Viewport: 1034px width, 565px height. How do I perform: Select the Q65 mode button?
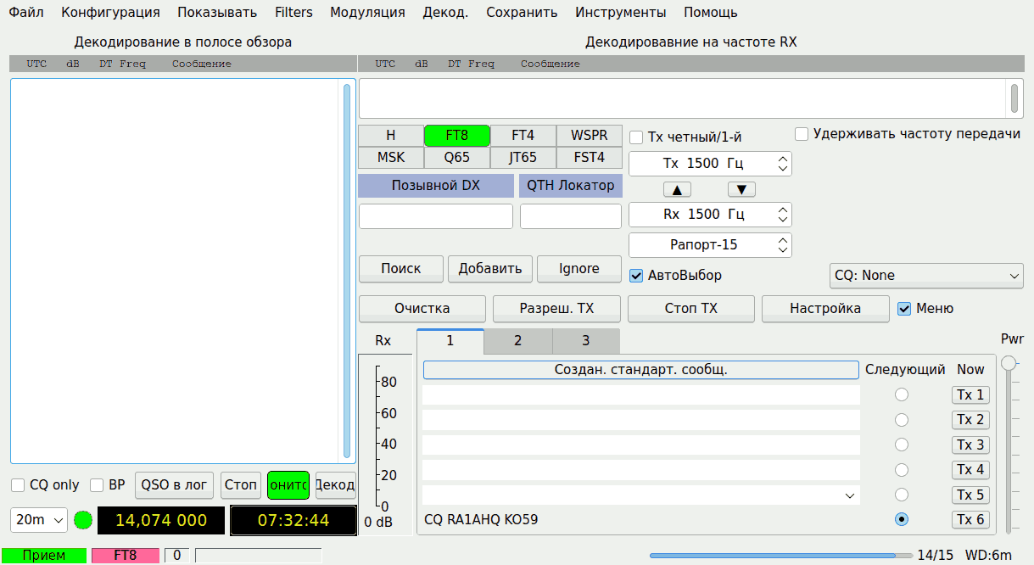[x=457, y=158]
